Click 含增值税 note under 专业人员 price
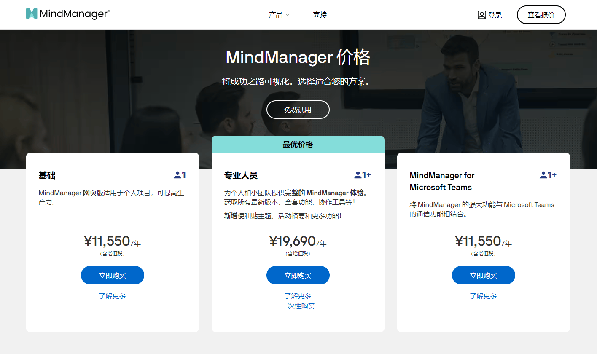The image size is (597, 354). (298, 254)
